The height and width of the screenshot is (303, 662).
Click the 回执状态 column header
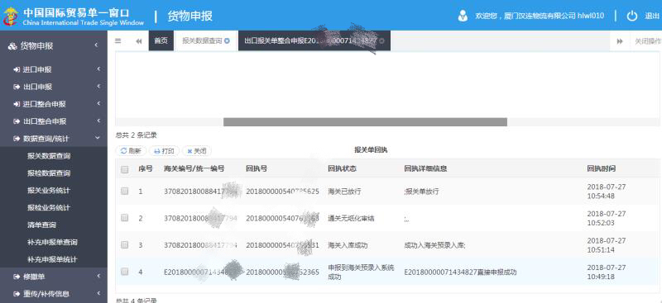[x=342, y=168]
